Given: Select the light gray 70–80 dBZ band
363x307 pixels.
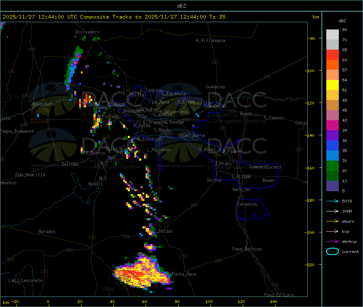Looking at the screenshot, I should tap(332, 35).
